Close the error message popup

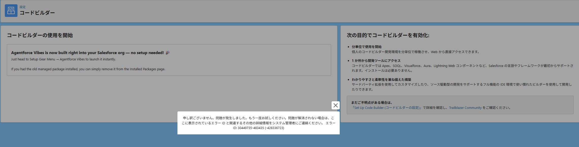335,105
